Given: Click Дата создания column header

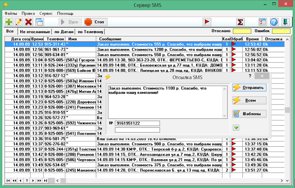Looking at the screenshot, I should pyautogui.click(x=17, y=39).
